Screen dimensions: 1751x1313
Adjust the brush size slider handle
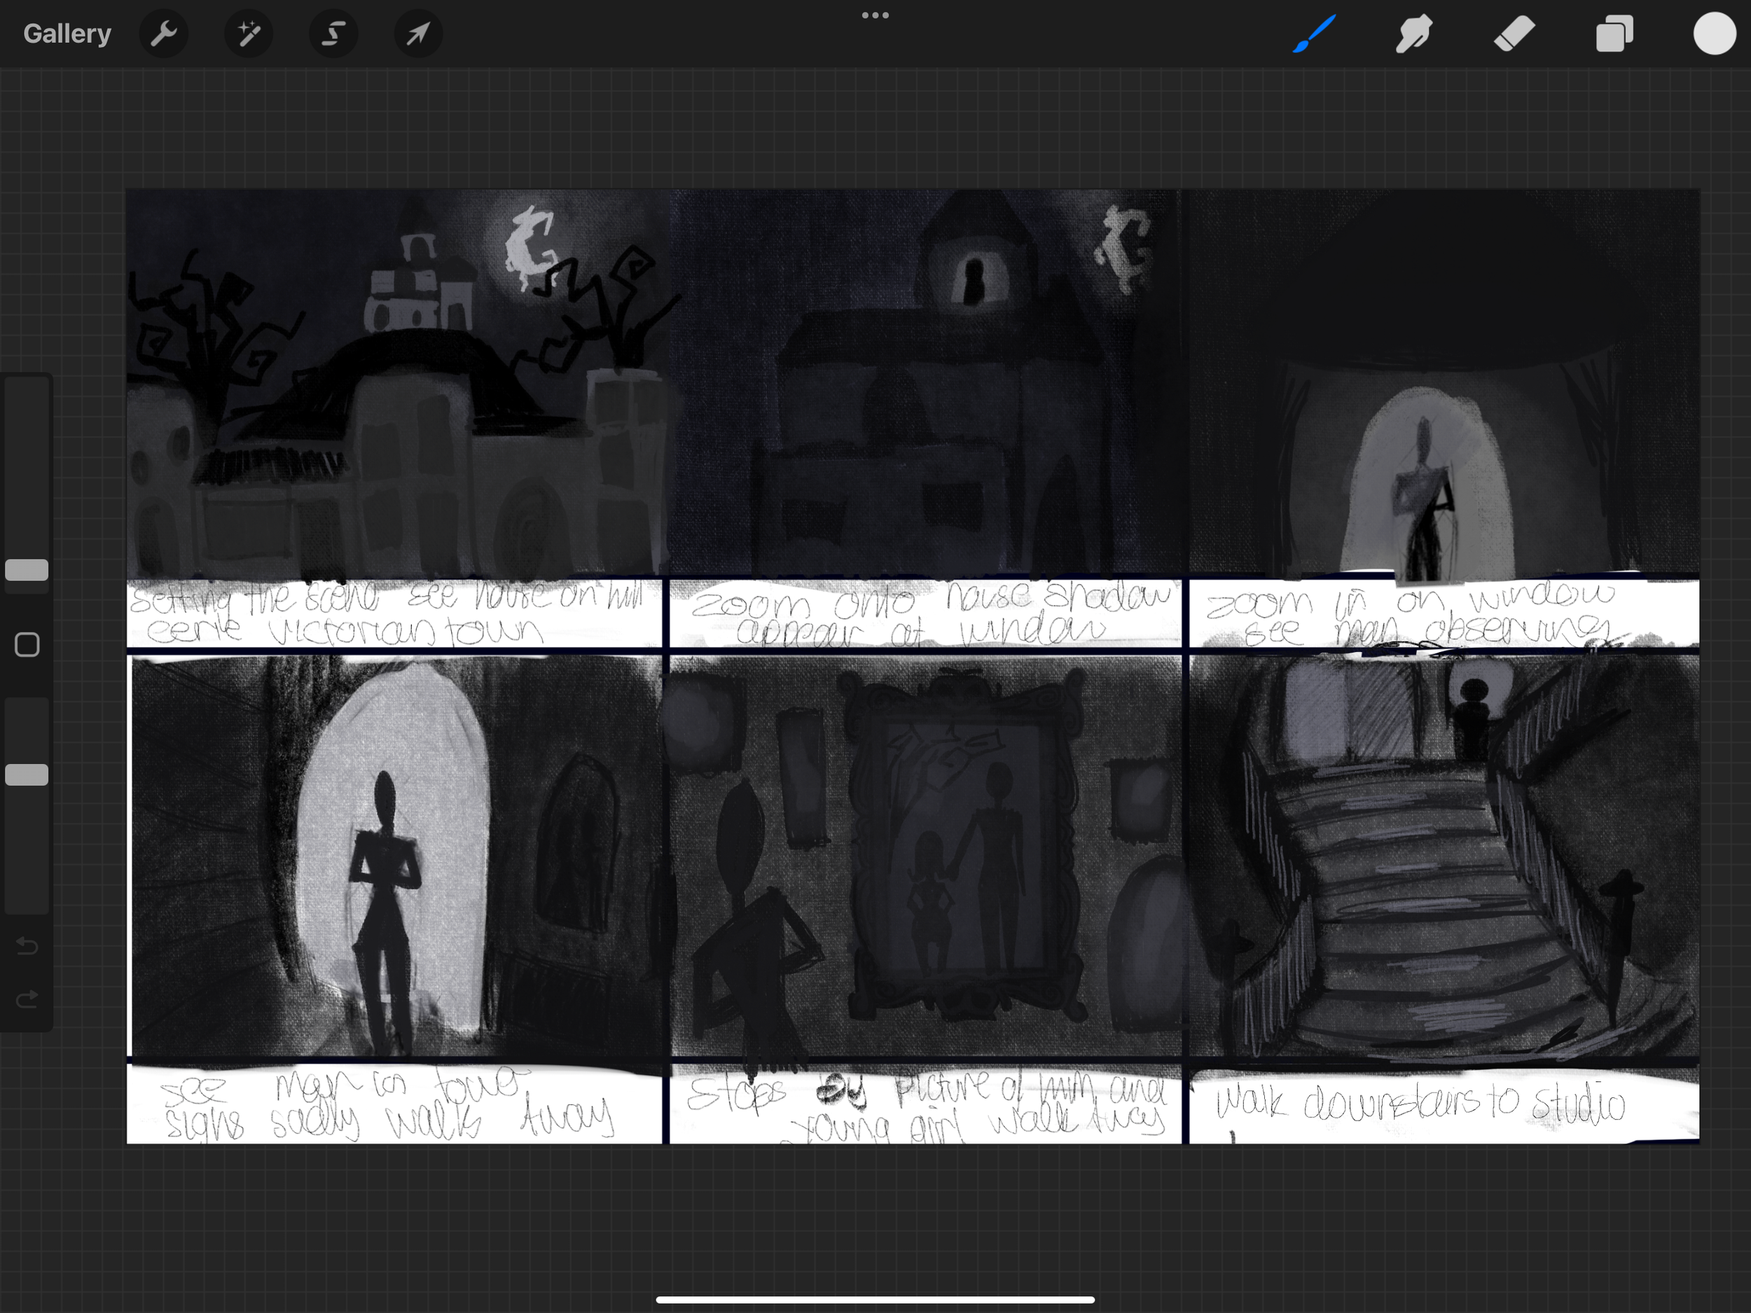[x=26, y=569]
